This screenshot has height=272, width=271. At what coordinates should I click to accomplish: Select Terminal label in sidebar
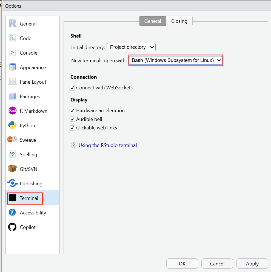pyautogui.click(x=29, y=198)
